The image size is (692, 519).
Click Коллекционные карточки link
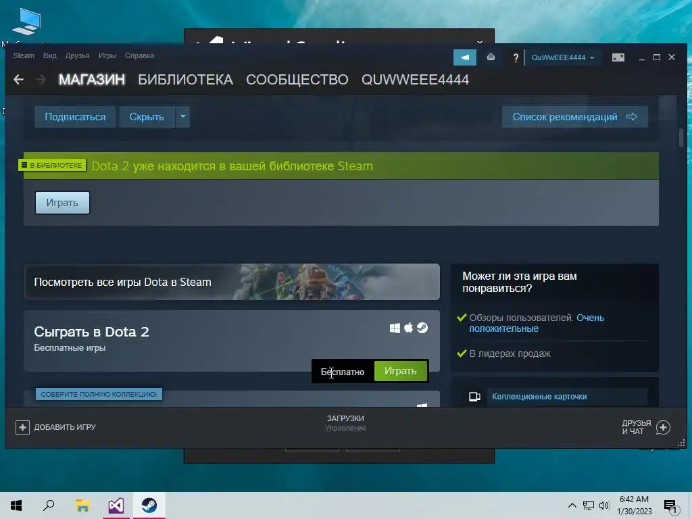[539, 397]
